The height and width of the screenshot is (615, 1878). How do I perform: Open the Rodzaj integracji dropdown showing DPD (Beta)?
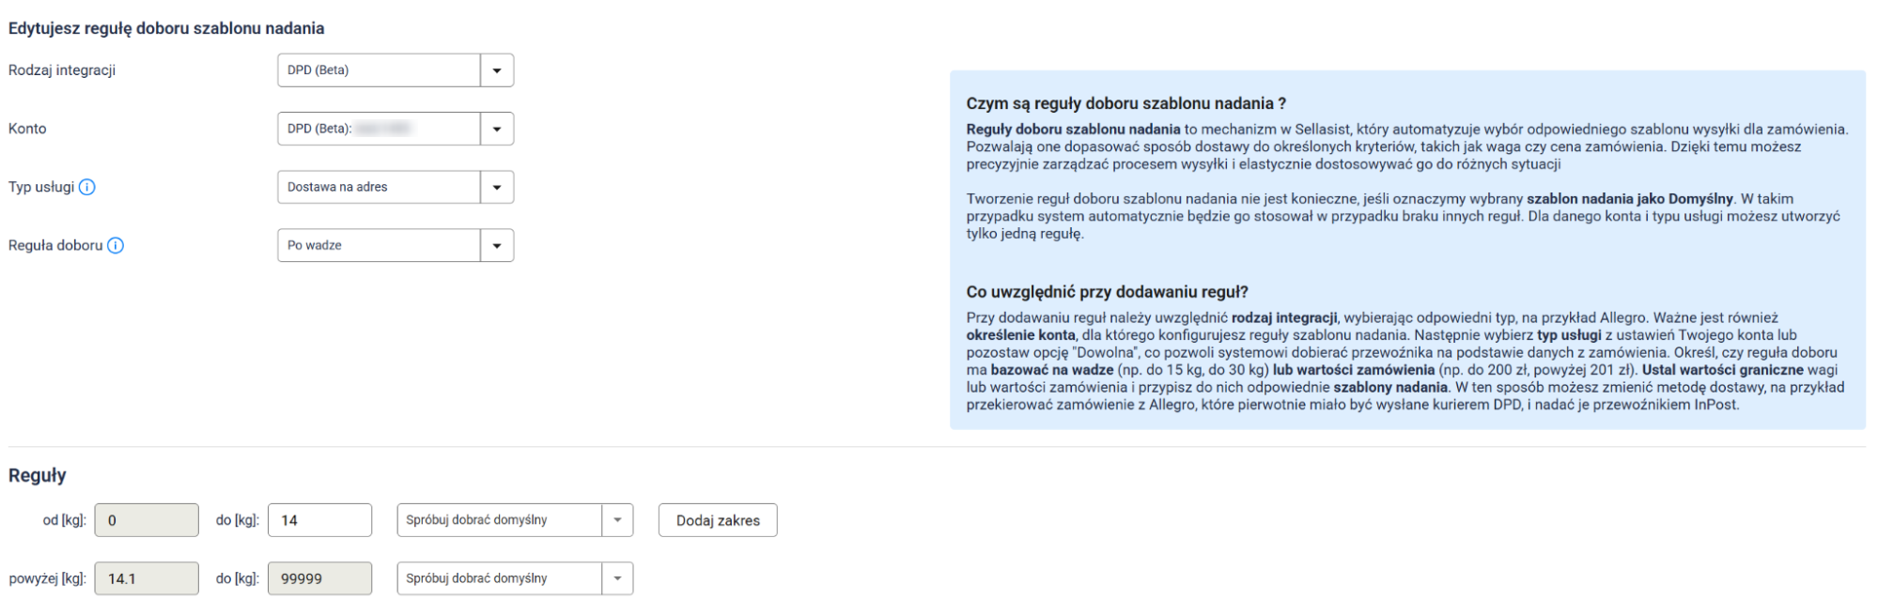[x=395, y=70]
